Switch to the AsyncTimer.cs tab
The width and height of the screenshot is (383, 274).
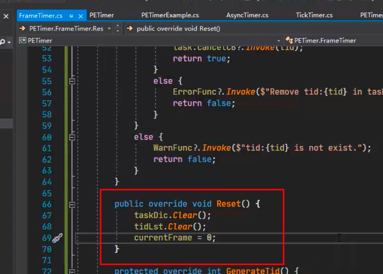(247, 15)
